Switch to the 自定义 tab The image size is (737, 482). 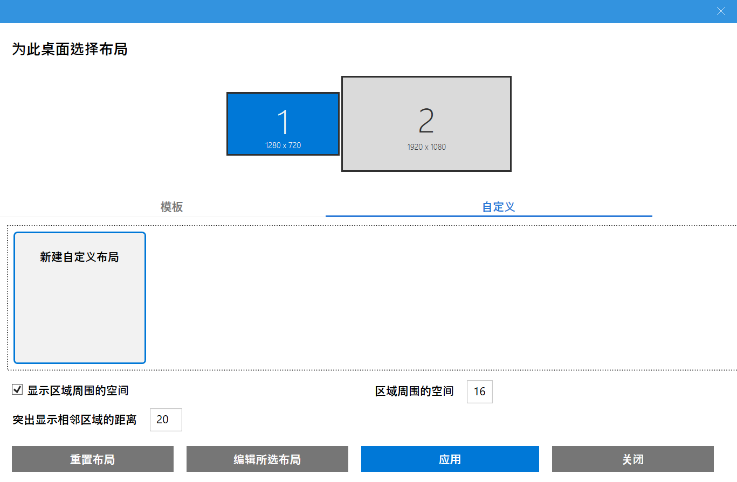(497, 207)
